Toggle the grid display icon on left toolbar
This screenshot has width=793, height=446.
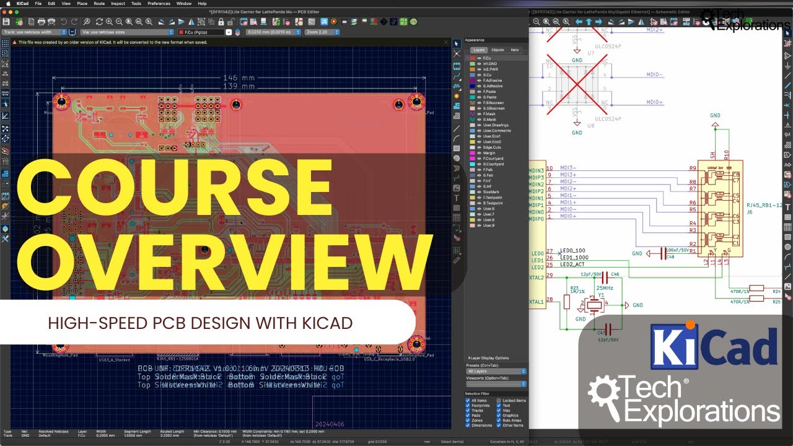point(5,43)
